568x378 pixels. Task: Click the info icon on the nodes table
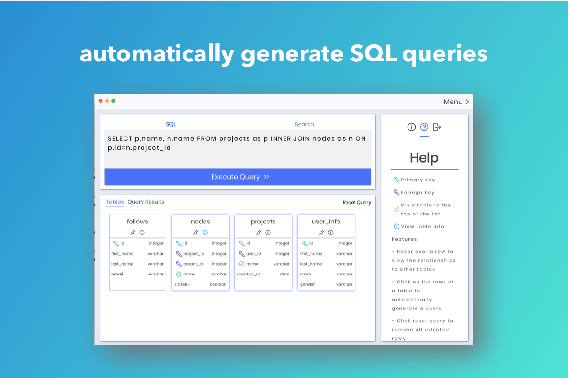point(205,232)
